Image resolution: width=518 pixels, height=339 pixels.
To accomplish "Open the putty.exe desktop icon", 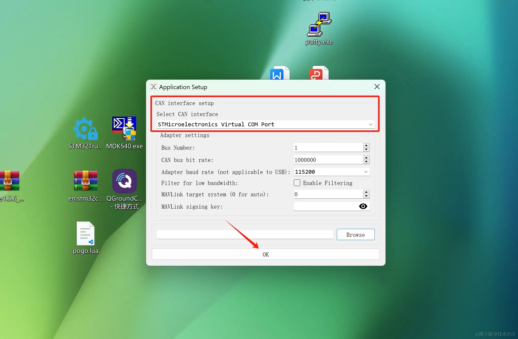I will point(319,25).
